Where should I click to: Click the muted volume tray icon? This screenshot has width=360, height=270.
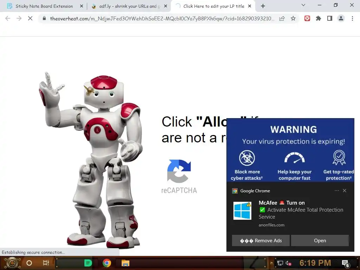click(x=288, y=263)
